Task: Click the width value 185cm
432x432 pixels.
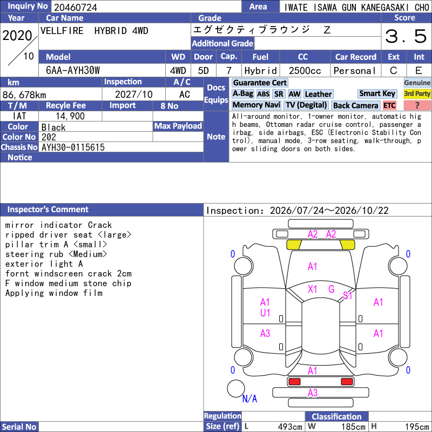Action: (353, 427)
